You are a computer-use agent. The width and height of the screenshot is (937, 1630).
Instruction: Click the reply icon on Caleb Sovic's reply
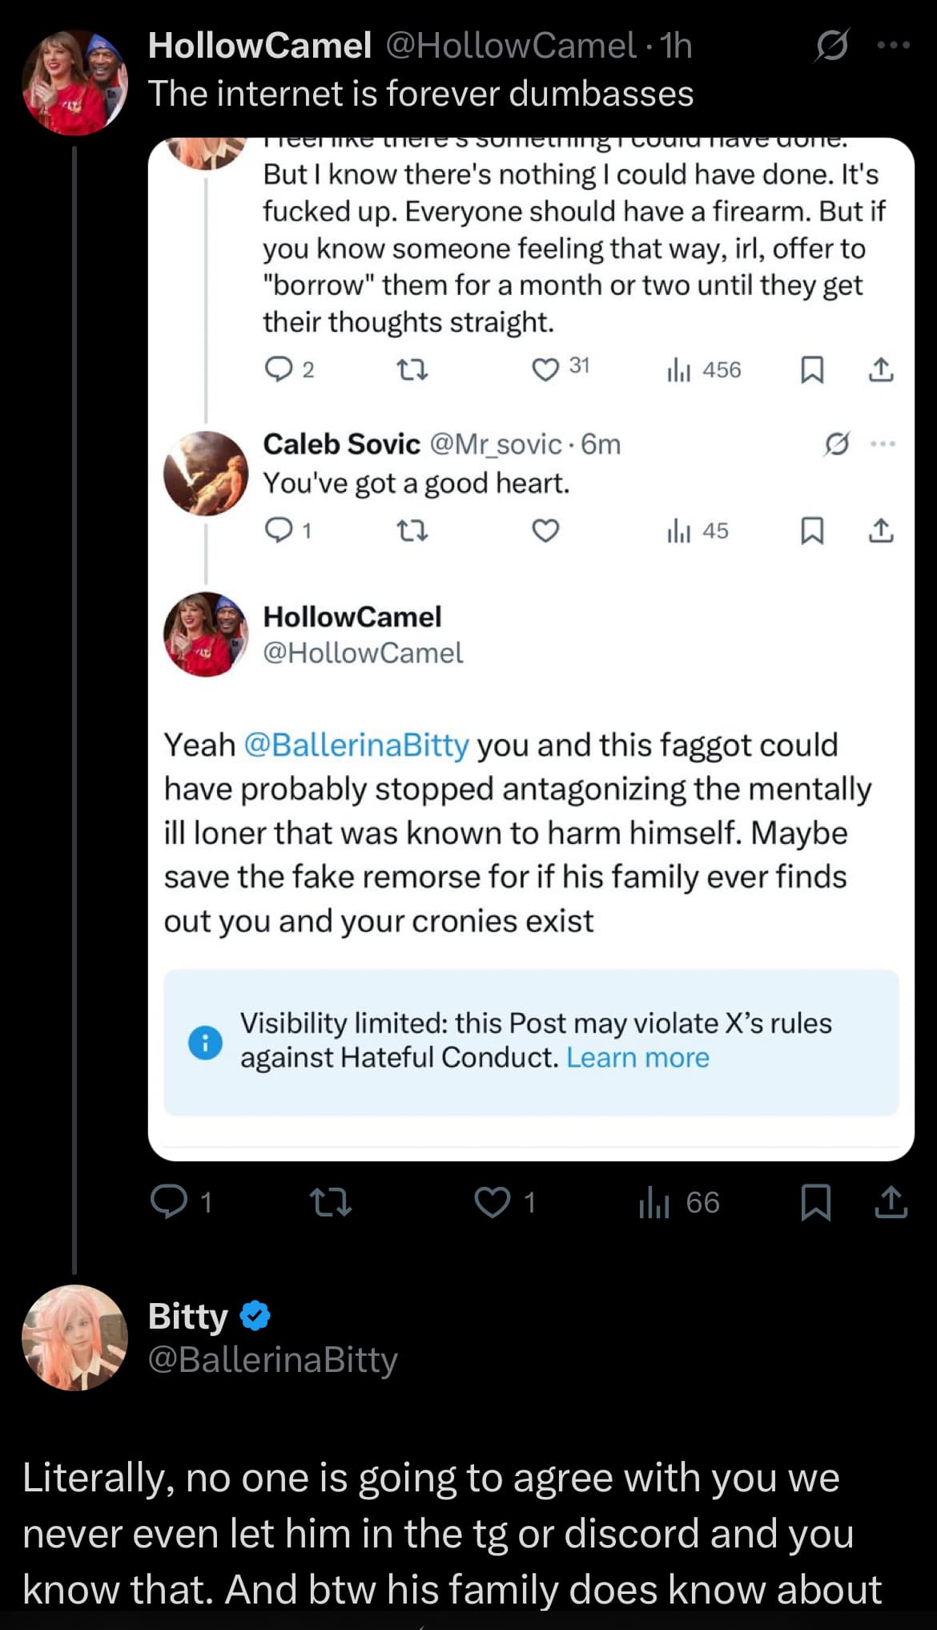pyautogui.click(x=279, y=531)
